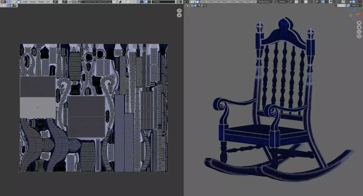Open an image file
This screenshot has width=363, height=196.
coord(120,2)
